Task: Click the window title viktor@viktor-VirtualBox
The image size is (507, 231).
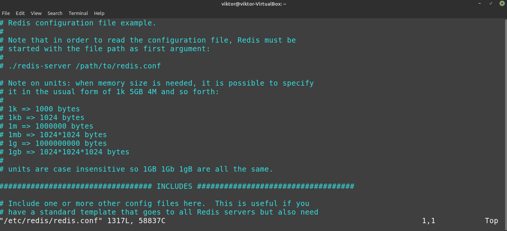Action: 254,4
